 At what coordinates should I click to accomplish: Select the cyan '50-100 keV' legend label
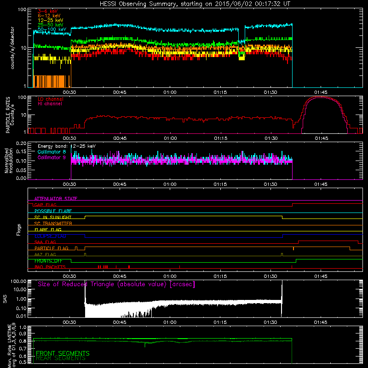click(x=52, y=29)
